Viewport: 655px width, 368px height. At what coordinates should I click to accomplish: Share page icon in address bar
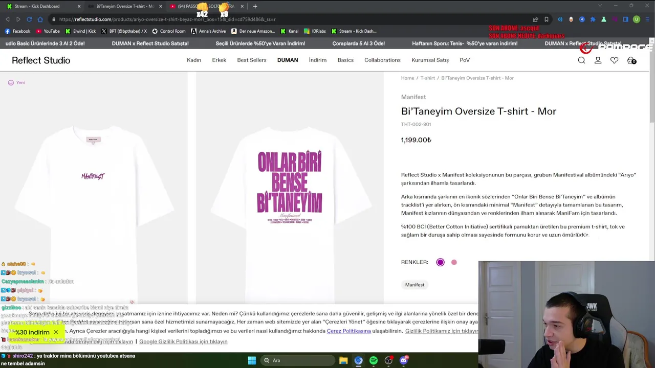pos(535,19)
